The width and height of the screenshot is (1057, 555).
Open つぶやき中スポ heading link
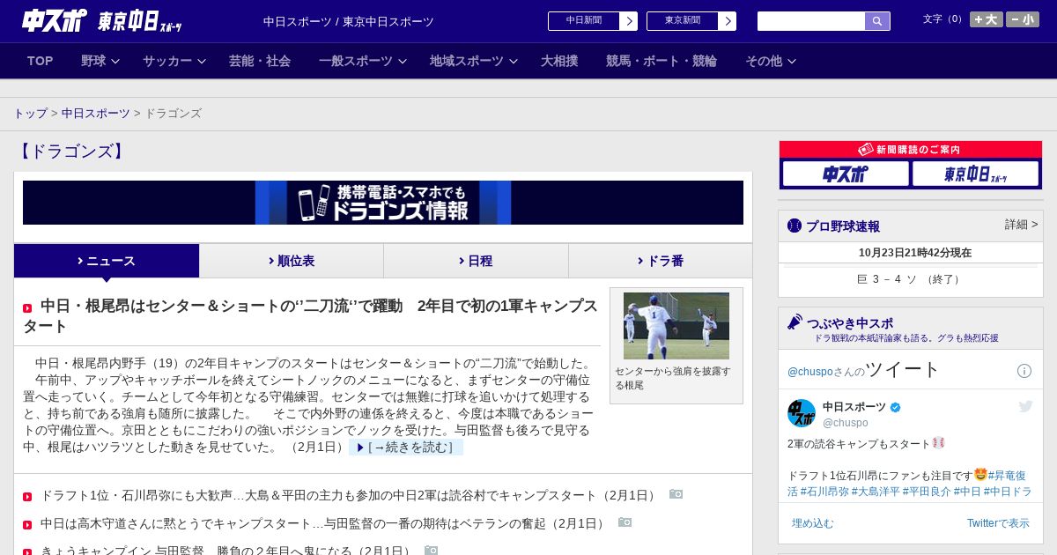coord(850,323)
